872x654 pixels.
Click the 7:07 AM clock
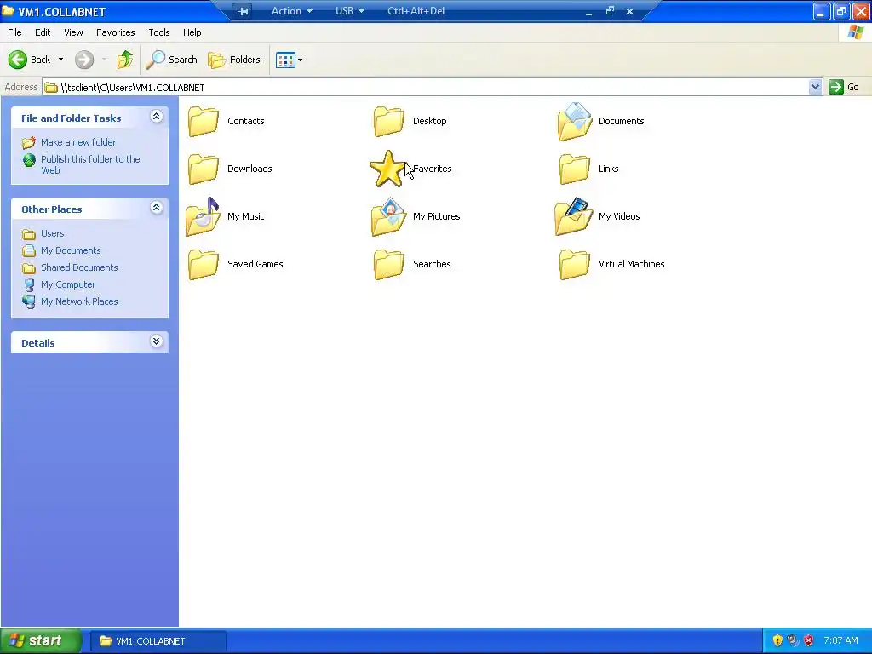tap(840, 640)
